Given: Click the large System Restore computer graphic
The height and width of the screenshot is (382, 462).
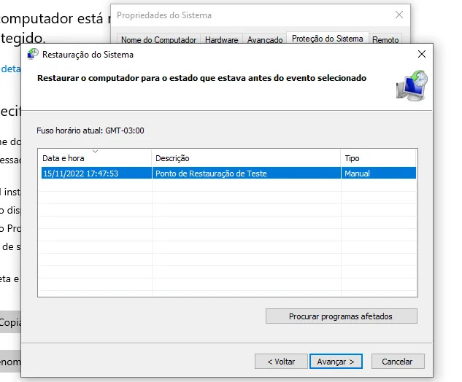Looking at the screenshot, I should point(412,85).
